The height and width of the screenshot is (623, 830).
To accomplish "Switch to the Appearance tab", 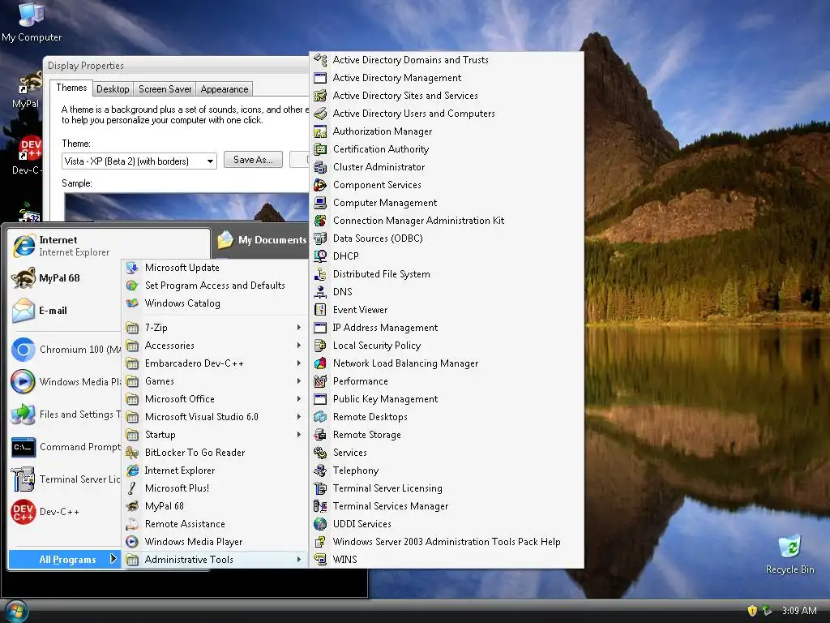I will coord(225,89).
